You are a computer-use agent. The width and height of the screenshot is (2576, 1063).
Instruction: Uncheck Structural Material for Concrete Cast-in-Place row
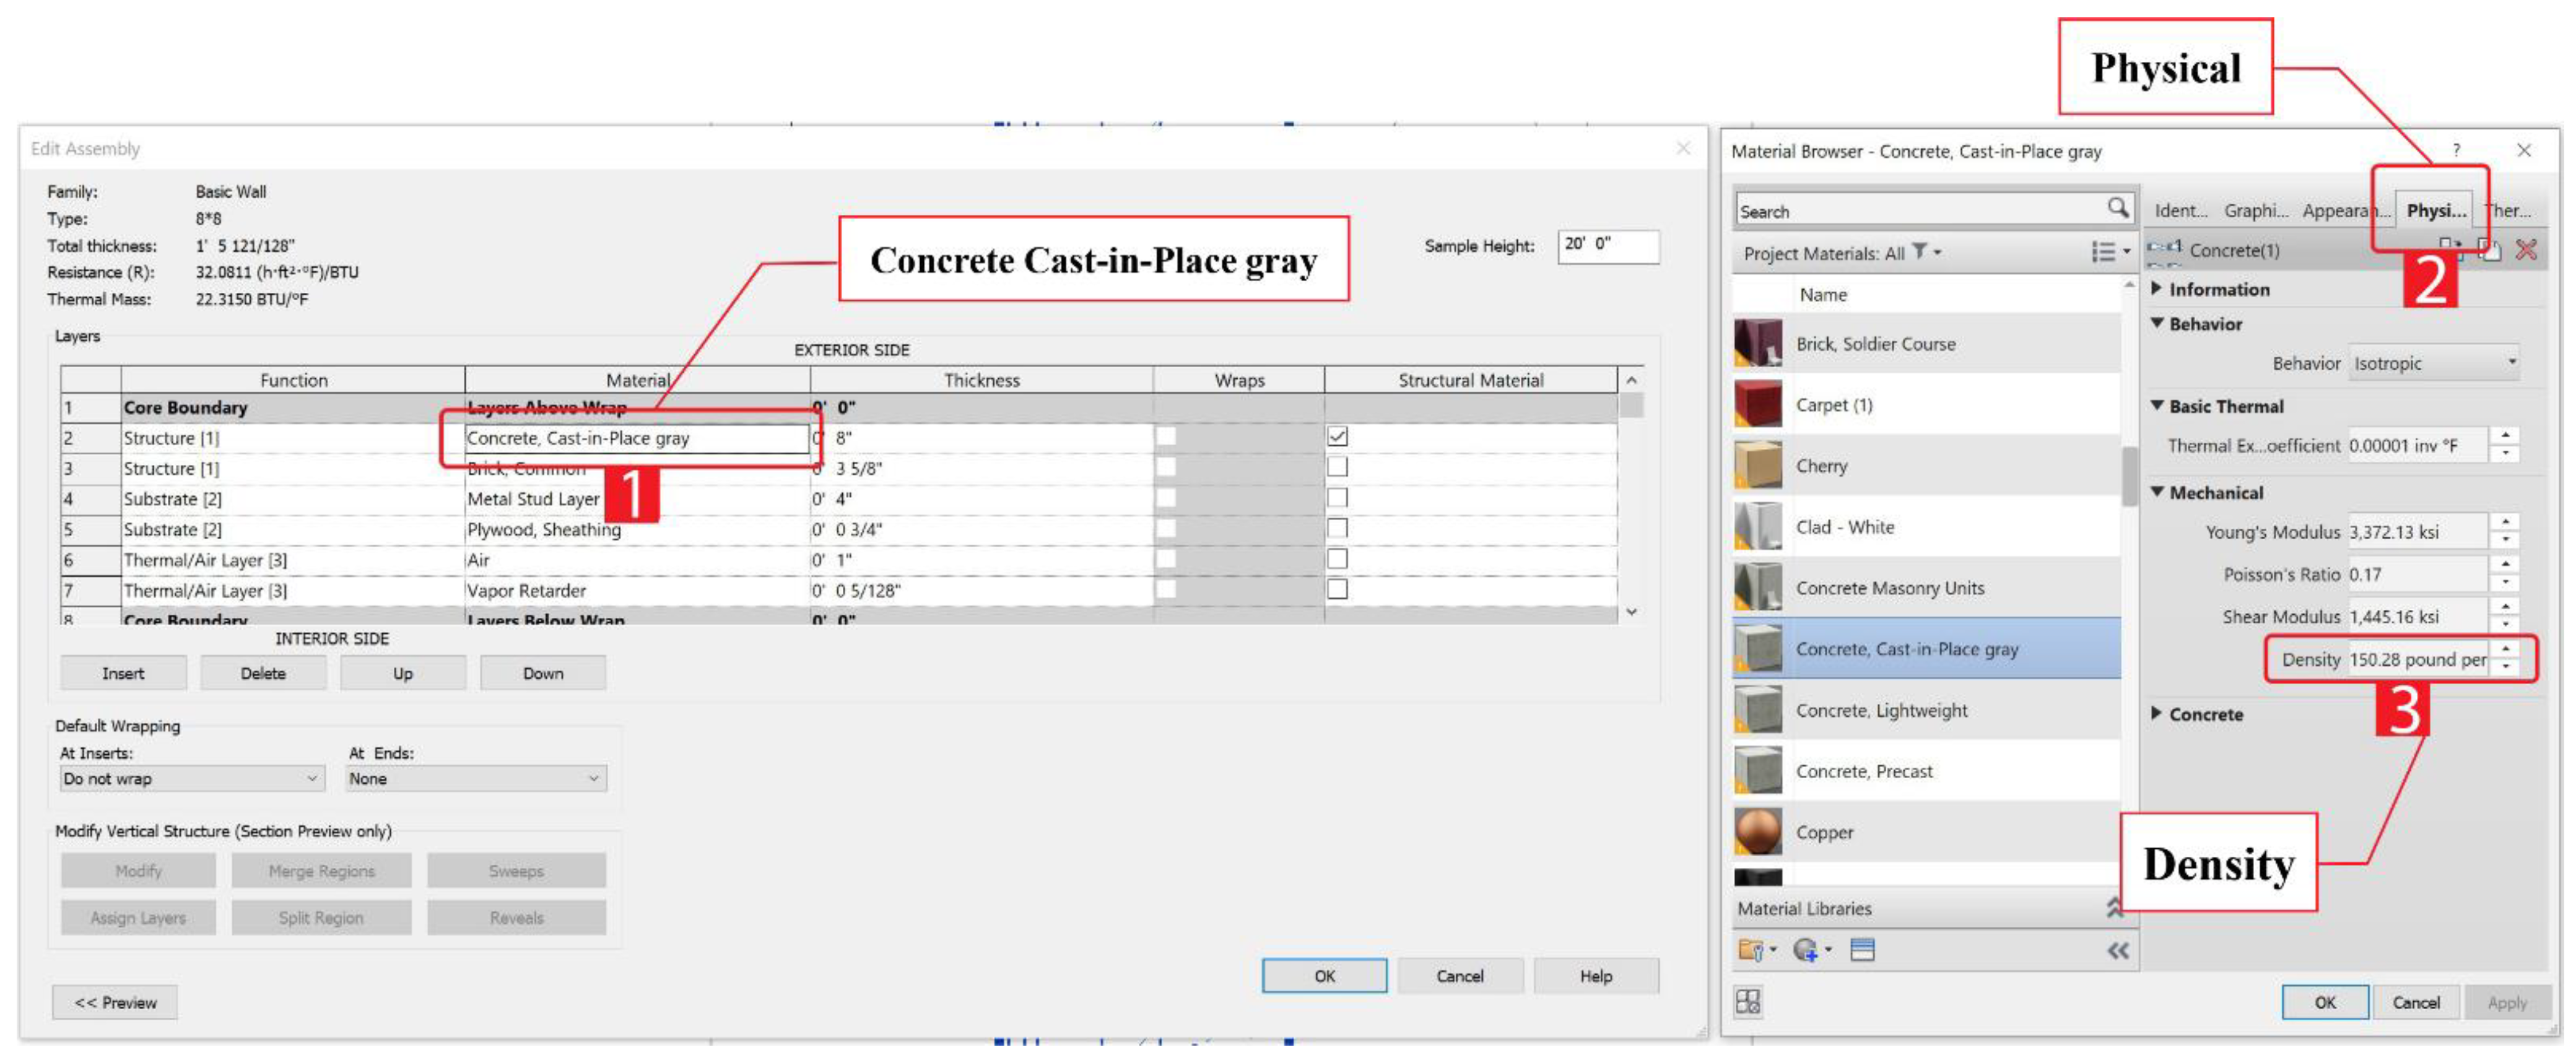tap(1337, 436)
